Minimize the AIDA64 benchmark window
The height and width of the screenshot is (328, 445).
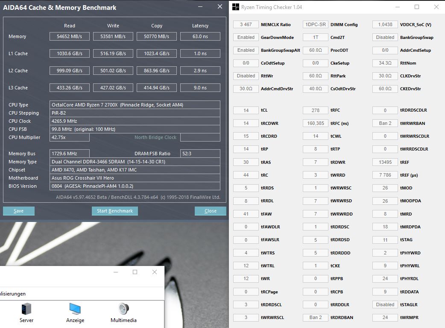200,6
